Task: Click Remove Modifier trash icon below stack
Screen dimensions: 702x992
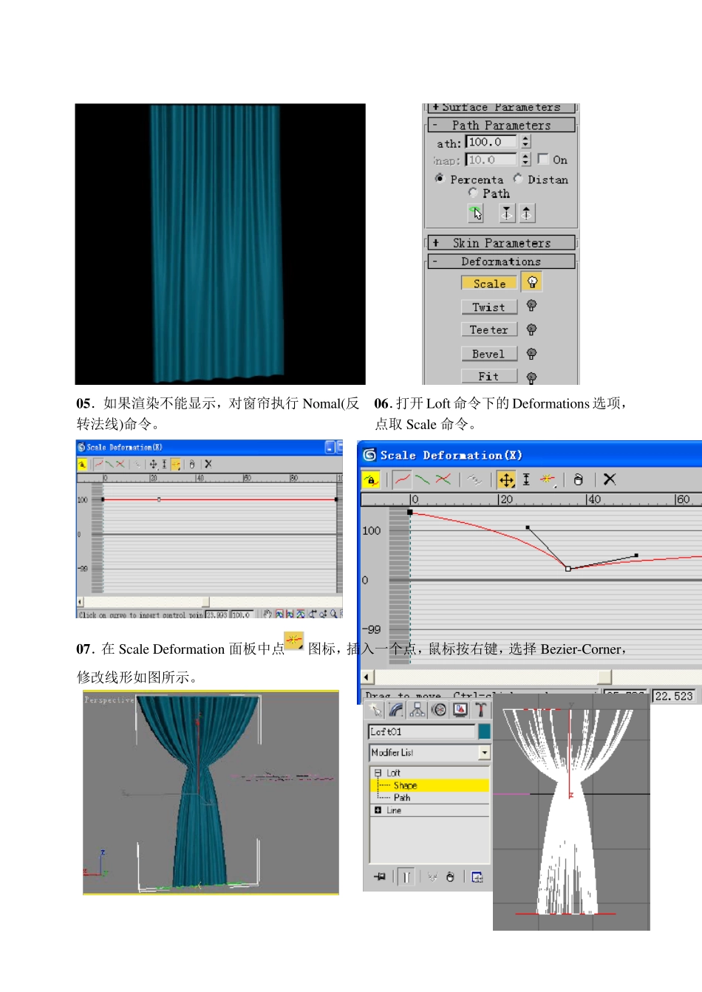Action: [x=450, y=877]
